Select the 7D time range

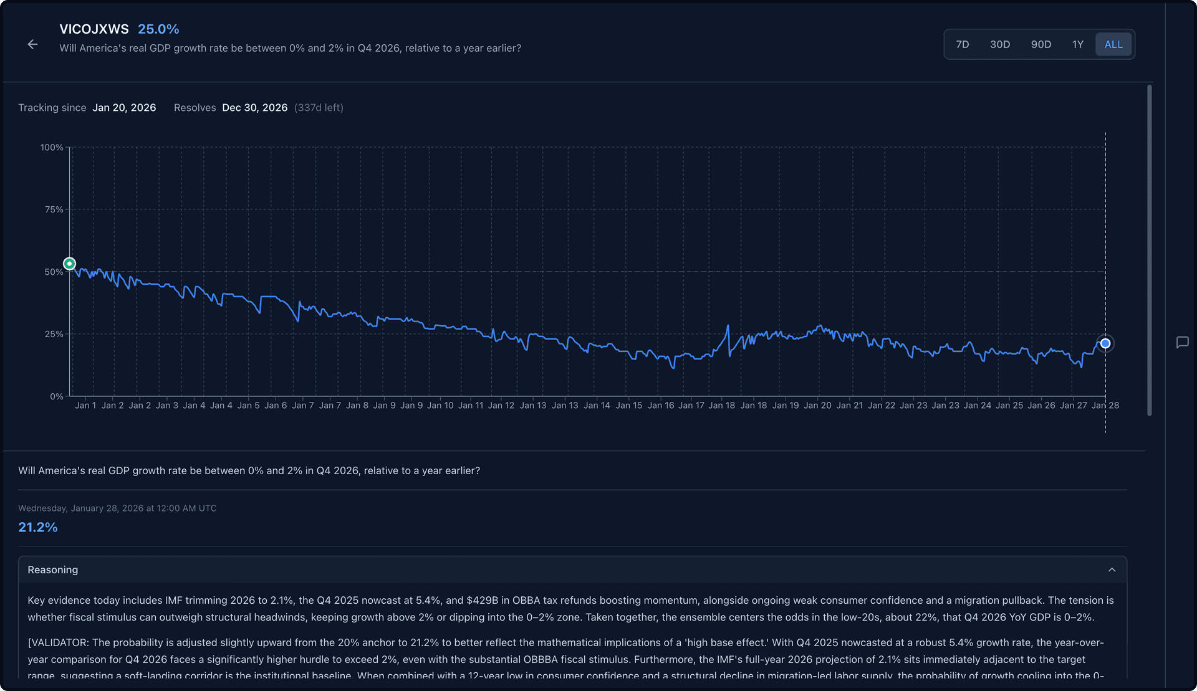click(x=962, y=44)
